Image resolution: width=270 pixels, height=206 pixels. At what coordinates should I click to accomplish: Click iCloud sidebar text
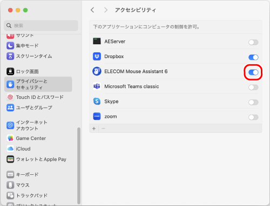(23, 149)
